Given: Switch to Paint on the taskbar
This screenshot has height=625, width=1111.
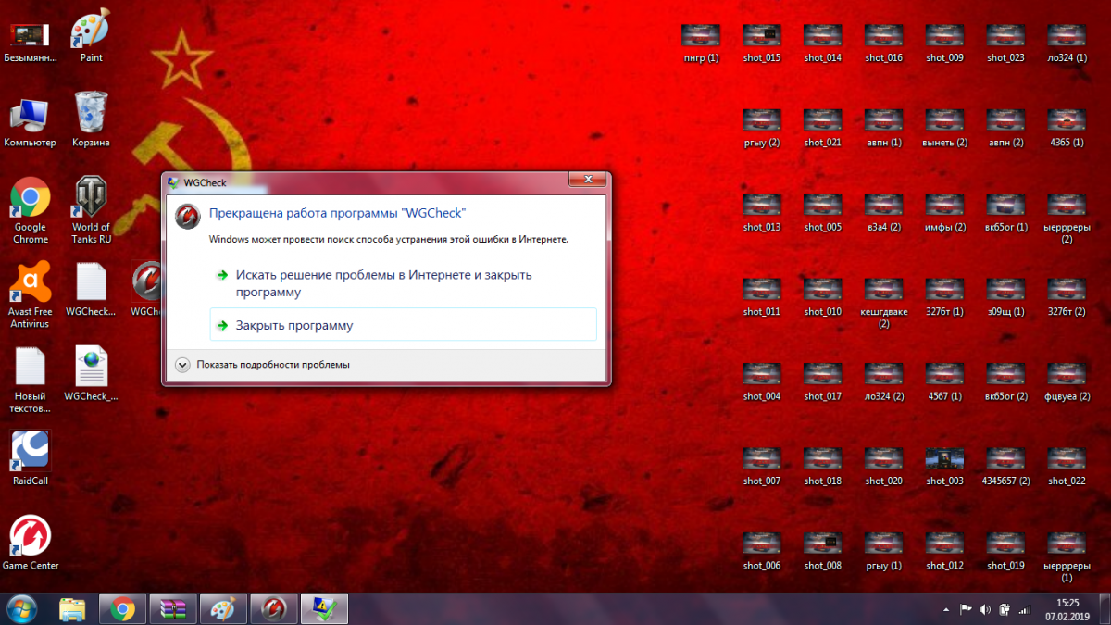Looking at the screenshot, I should pos(223,609).
